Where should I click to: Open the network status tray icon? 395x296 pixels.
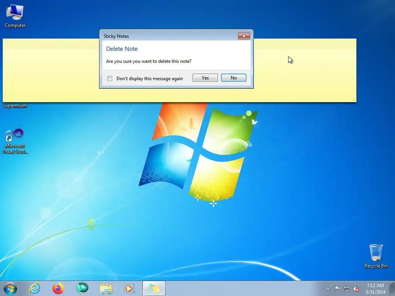click(x=347, y=289)
